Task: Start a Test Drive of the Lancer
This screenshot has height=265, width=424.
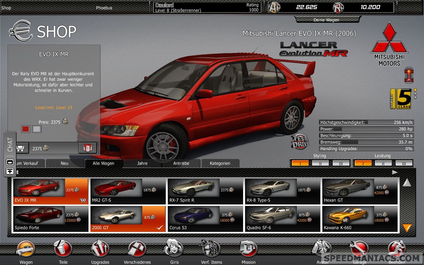Action: pyautogui.click(x=301, y=142)
